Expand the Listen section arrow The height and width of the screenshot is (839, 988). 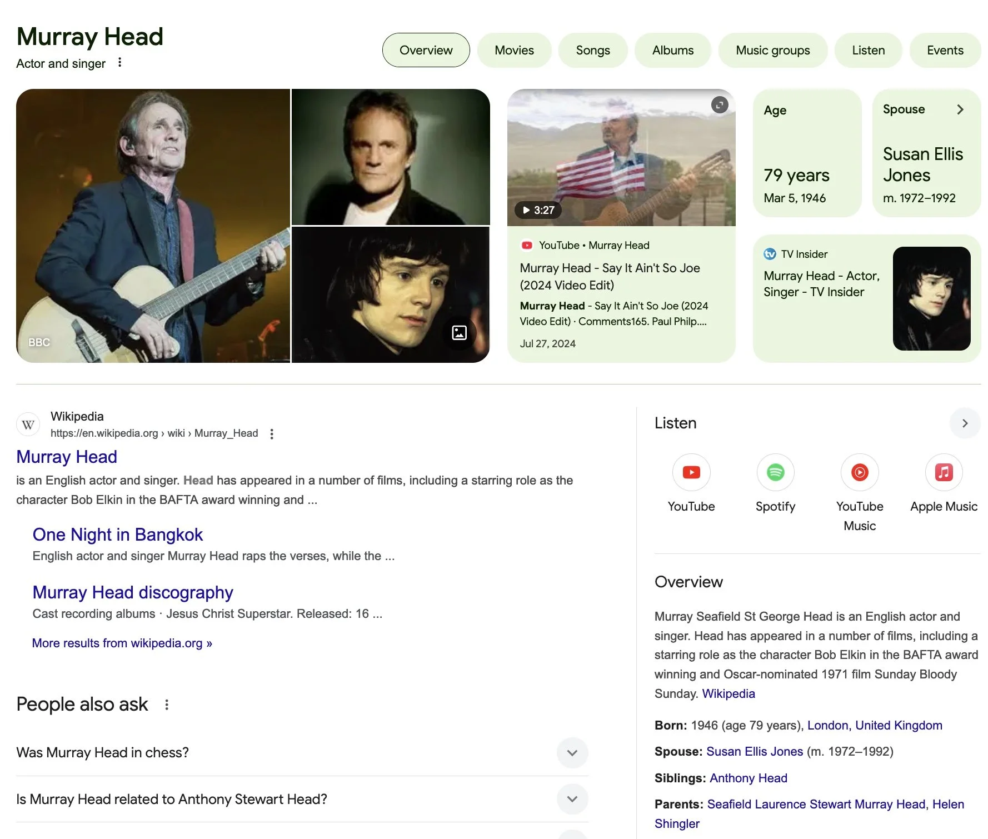(965, 423)
